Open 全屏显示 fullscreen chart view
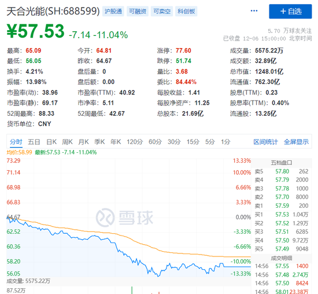318x294 pixels. pos(296,142)
